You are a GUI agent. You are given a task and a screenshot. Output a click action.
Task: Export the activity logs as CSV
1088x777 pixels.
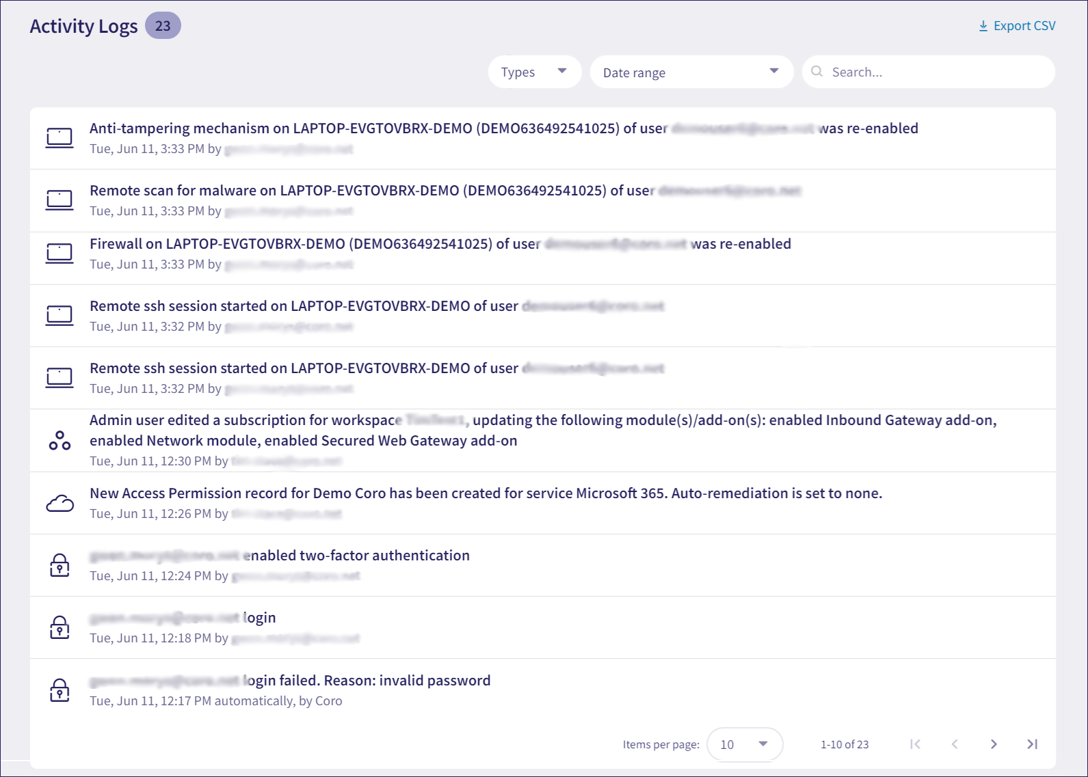(x=1017, y=26)
